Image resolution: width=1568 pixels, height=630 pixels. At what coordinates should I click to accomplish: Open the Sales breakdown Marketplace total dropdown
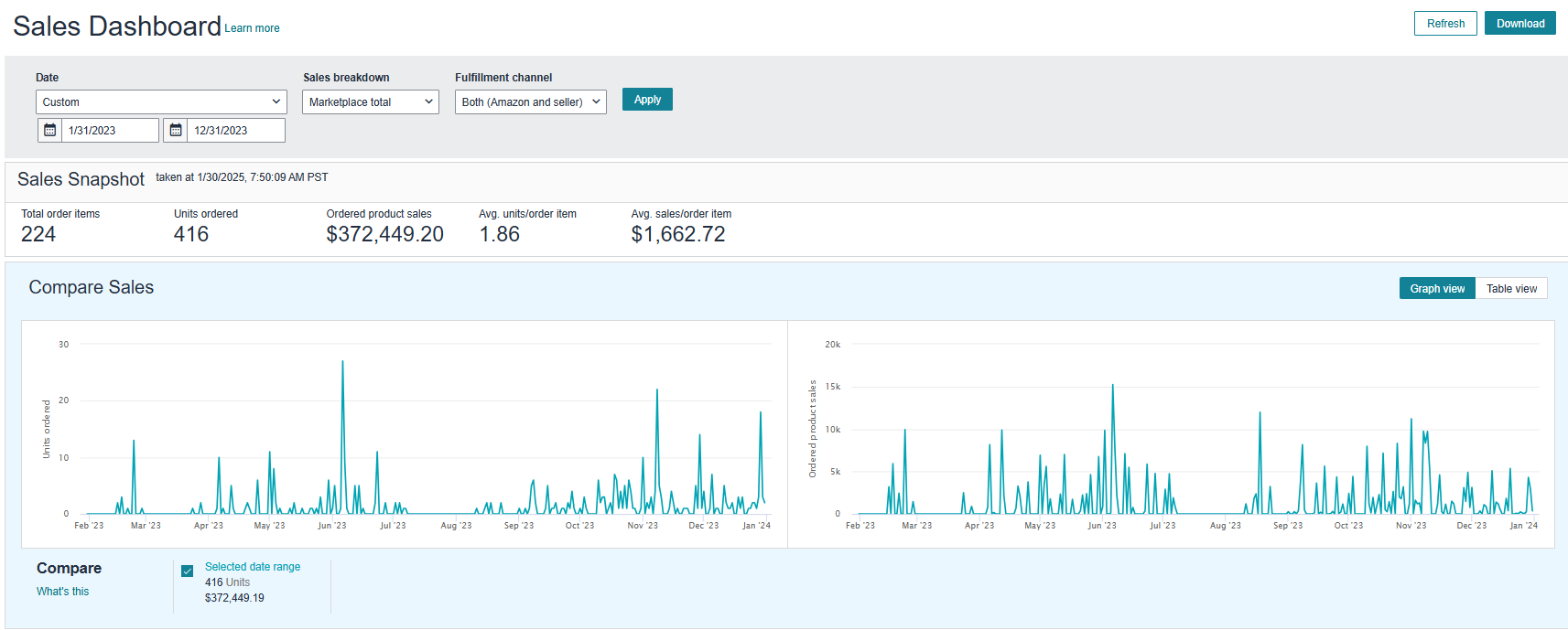pyautogui.click(x=371, y=102)
